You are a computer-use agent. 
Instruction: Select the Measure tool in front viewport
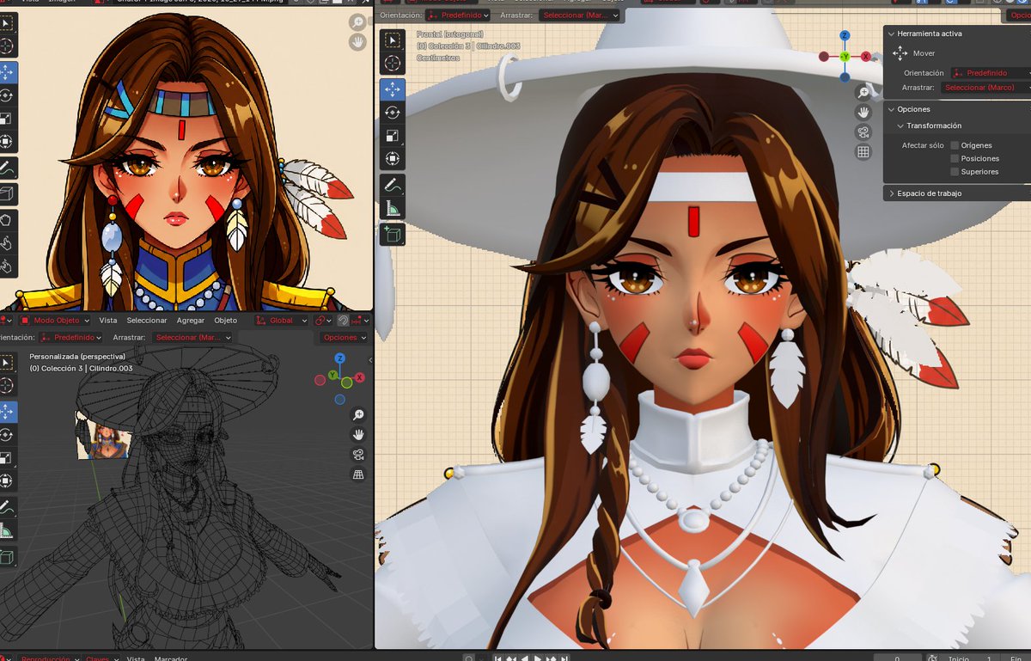393,208
